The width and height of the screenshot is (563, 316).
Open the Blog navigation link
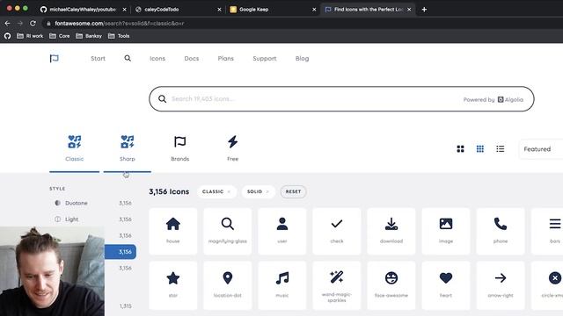pos(302,59)
